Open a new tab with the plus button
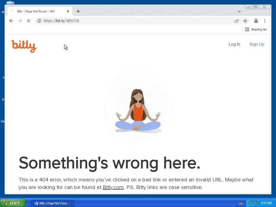This screenshot has width=276, height=207. click(78, 11)
